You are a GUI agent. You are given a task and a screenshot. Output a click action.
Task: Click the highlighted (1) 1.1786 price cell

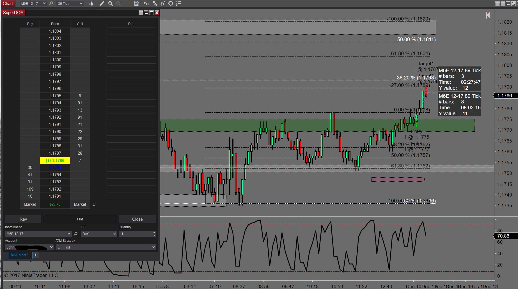tap(55, 161)
